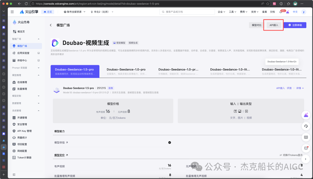Expand the 模型定制 sidebar section
This screenshot has height=179, width=313.
pyautogui.click(x=39, y=96)
